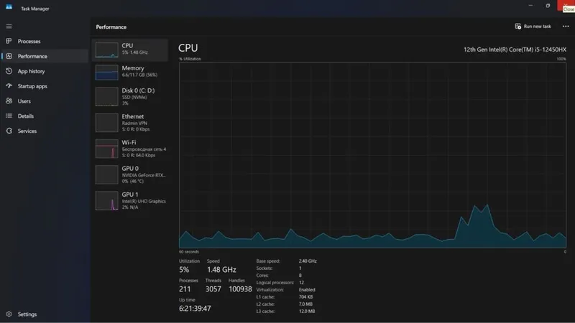Click the Run new task button

[533, 27]
